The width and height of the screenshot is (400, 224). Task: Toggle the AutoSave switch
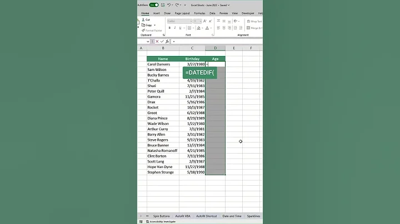[x=154, y=5]
